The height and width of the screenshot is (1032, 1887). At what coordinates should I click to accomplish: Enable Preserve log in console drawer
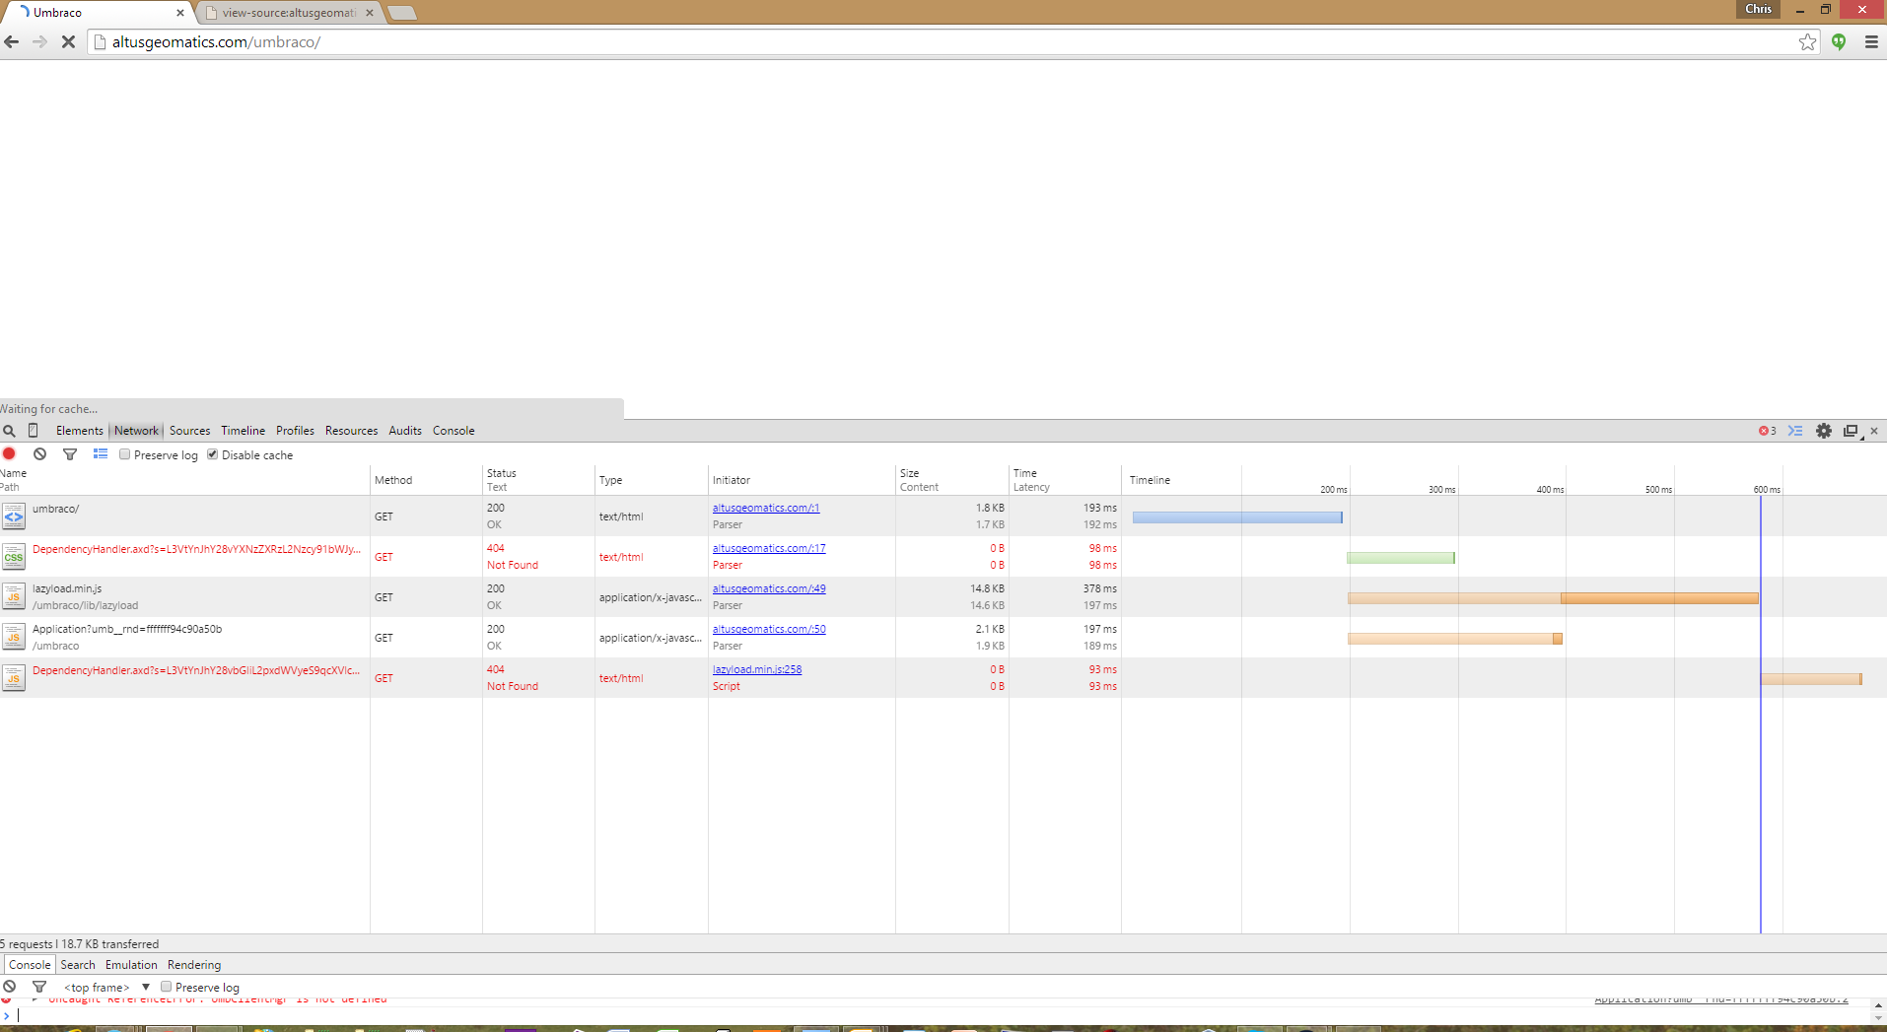tap(167, 987)
